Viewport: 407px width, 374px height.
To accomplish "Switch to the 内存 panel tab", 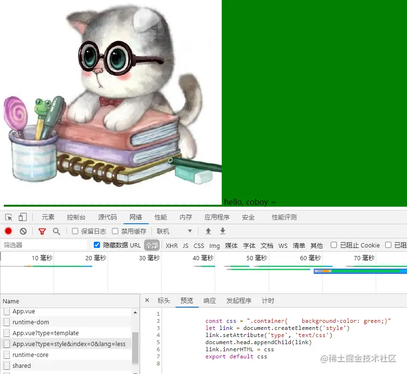I will 186,217.
